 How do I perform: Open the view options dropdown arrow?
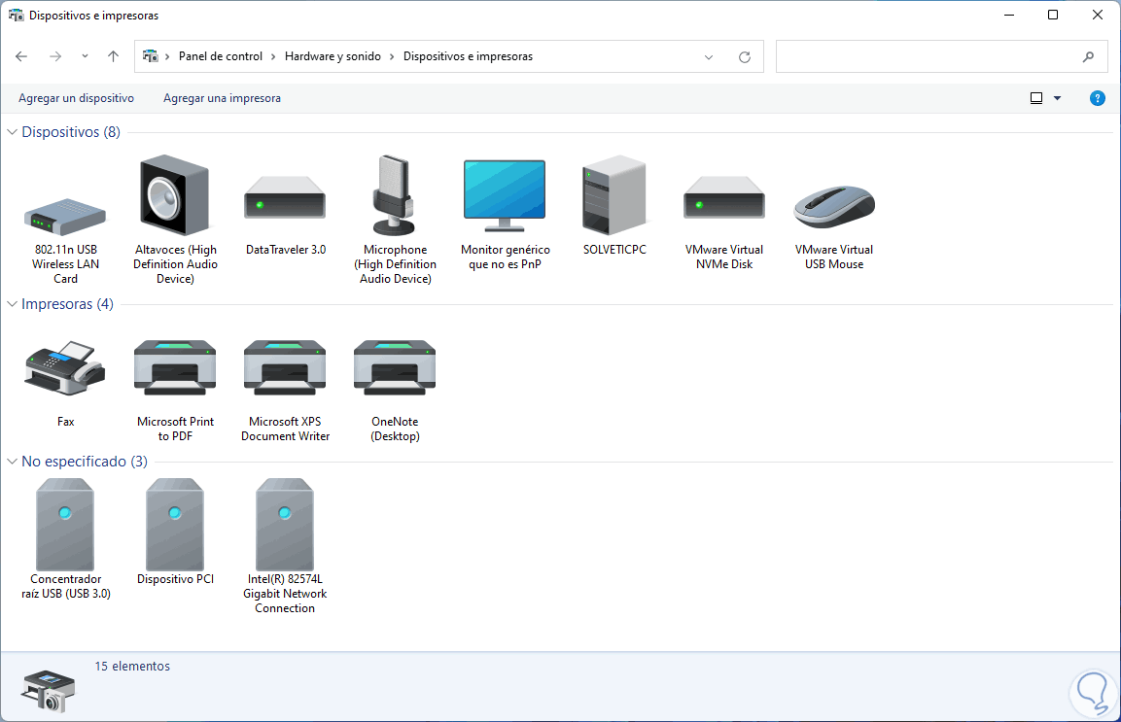pos(1058,98)
